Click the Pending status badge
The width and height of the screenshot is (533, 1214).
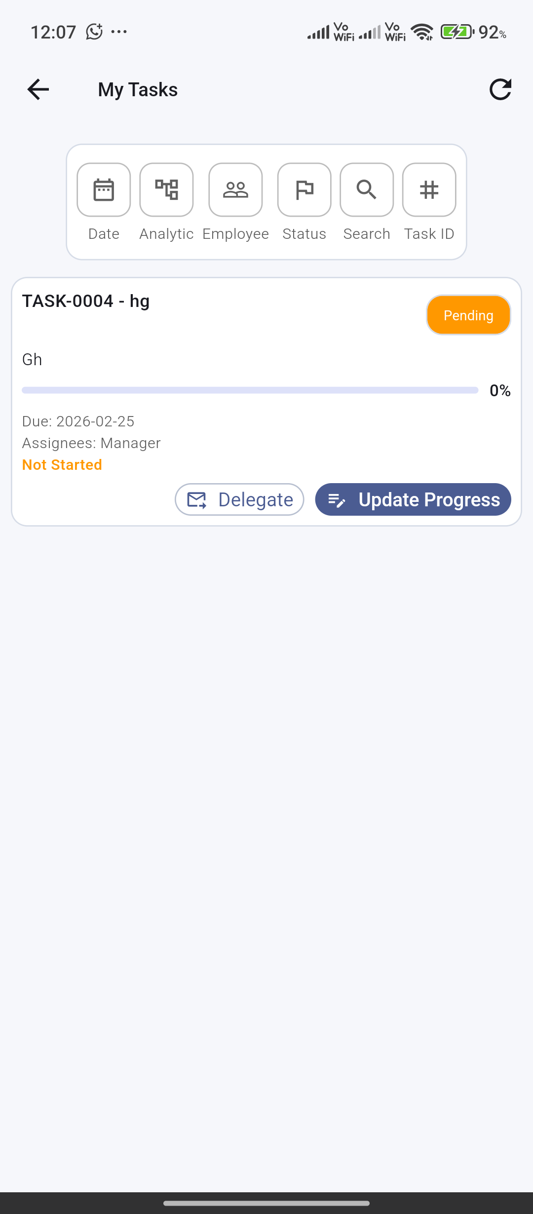468,315
